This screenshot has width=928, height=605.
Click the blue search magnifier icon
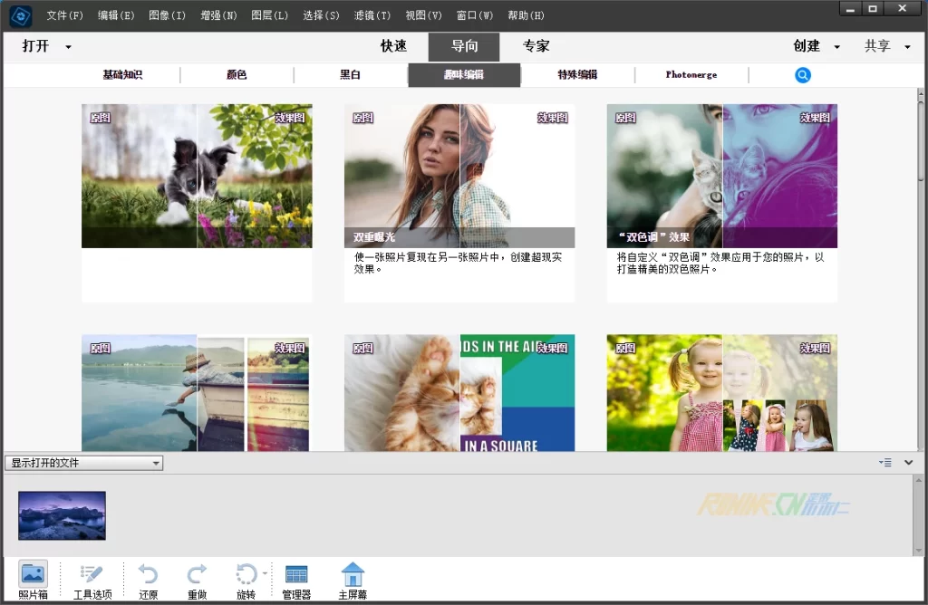point(803,75)
